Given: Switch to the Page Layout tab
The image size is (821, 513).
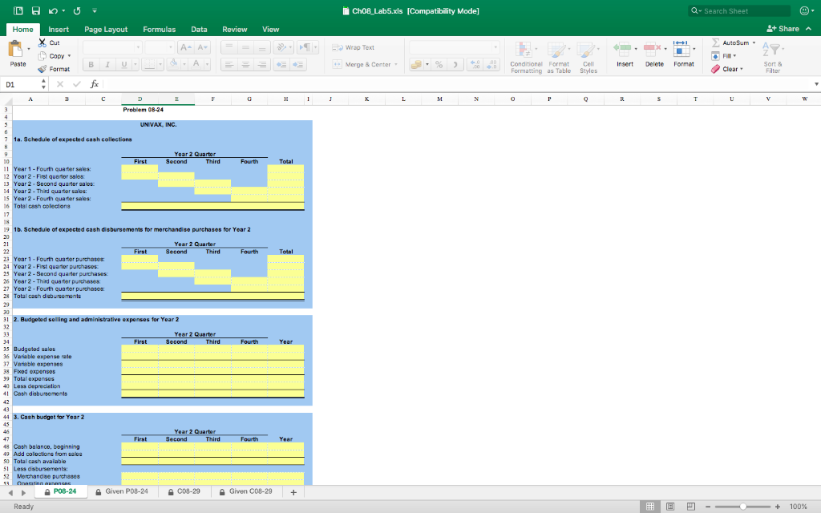Looking at the screenshot, I should [106, 30].
